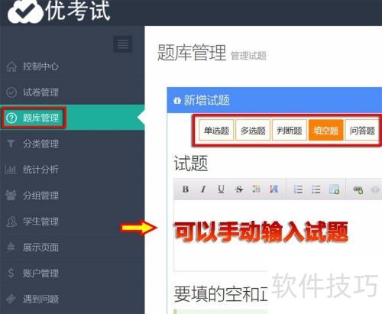Image resolution: width=382 pixels, height=314 pixels.
Task: Click the greyed unlink icon
Action: pyautogui.click(x=375, y=189)
